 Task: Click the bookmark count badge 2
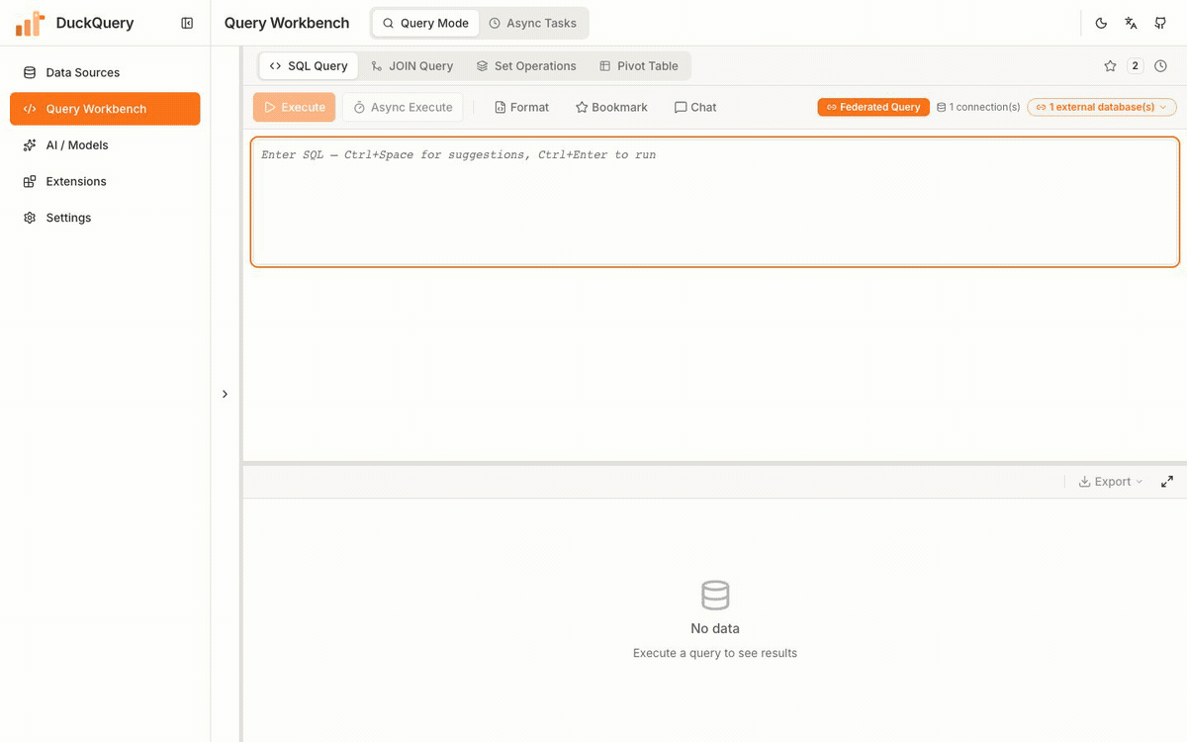coord(1136,66)
